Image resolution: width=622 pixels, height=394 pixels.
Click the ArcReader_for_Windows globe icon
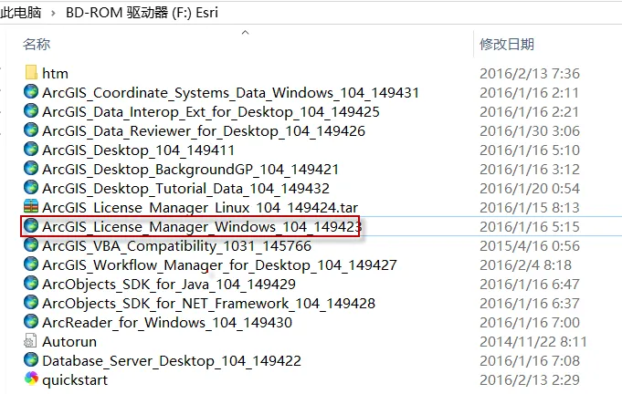tap(31, 322)
